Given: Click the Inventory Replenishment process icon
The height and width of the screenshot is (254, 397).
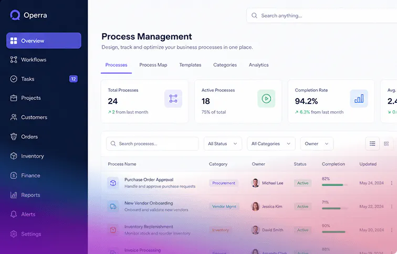Looking at the screenshot, I should click(x=113, y=230).
